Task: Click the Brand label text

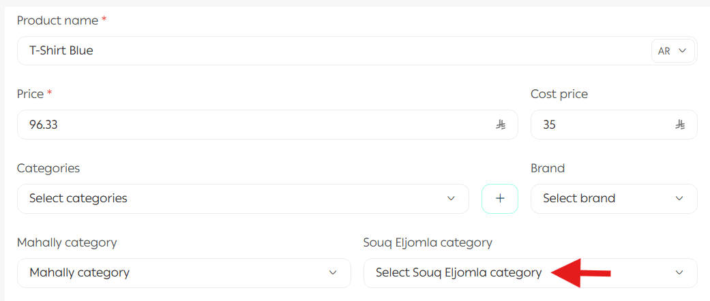Action: (548, 168)
